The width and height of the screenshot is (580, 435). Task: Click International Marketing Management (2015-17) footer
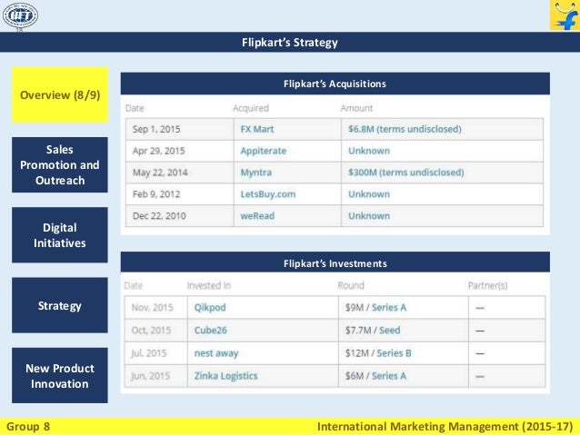445,427
